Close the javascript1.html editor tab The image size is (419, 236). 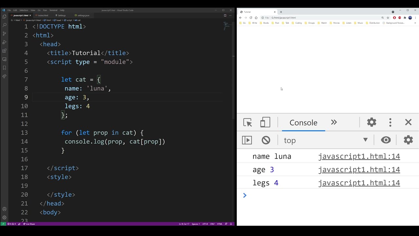(30, 15)
